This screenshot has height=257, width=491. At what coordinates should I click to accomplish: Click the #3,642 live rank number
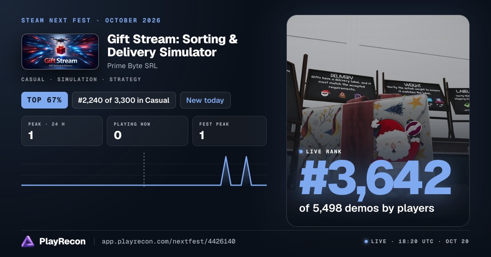(375, 178)
